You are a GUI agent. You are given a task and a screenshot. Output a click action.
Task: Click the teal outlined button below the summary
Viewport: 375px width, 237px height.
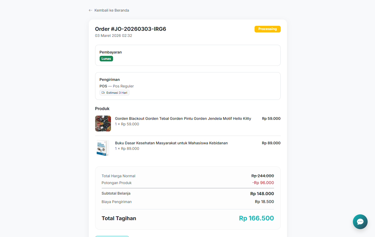pos(112,236)
